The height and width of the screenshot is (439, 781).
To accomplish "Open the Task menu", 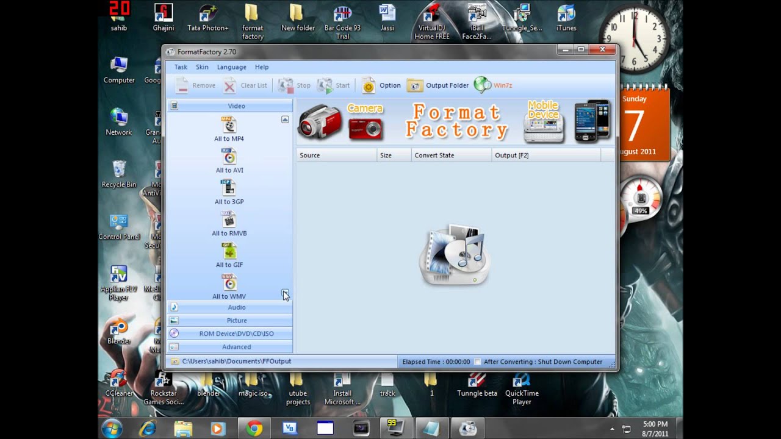I will click(x=181, y=67).
